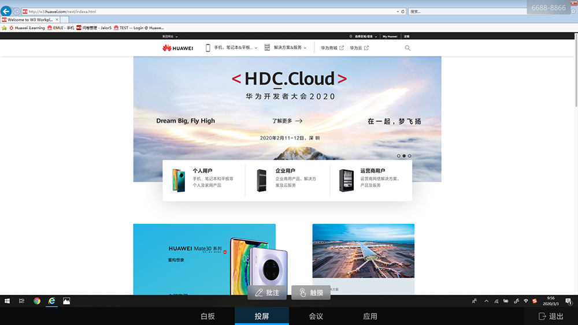
Task: Click the Sogou input method tray icon
Action: (x=535, y=301)
